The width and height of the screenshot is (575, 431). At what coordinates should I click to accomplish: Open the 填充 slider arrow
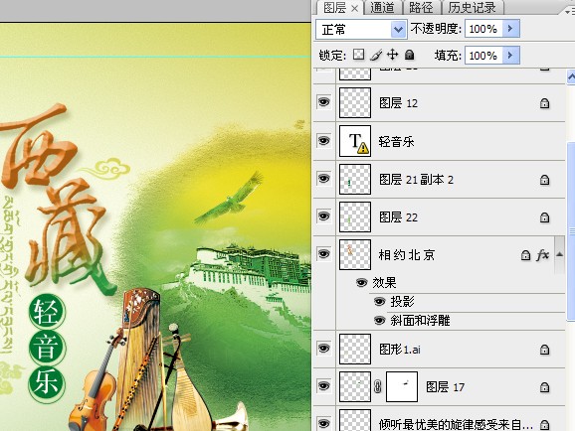[510, 56]
